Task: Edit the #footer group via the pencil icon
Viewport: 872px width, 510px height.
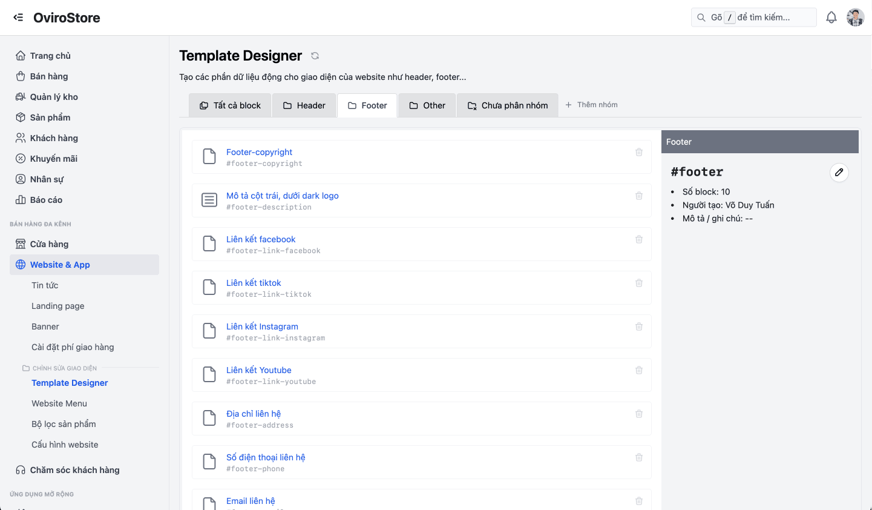Action: pos(839,173)
